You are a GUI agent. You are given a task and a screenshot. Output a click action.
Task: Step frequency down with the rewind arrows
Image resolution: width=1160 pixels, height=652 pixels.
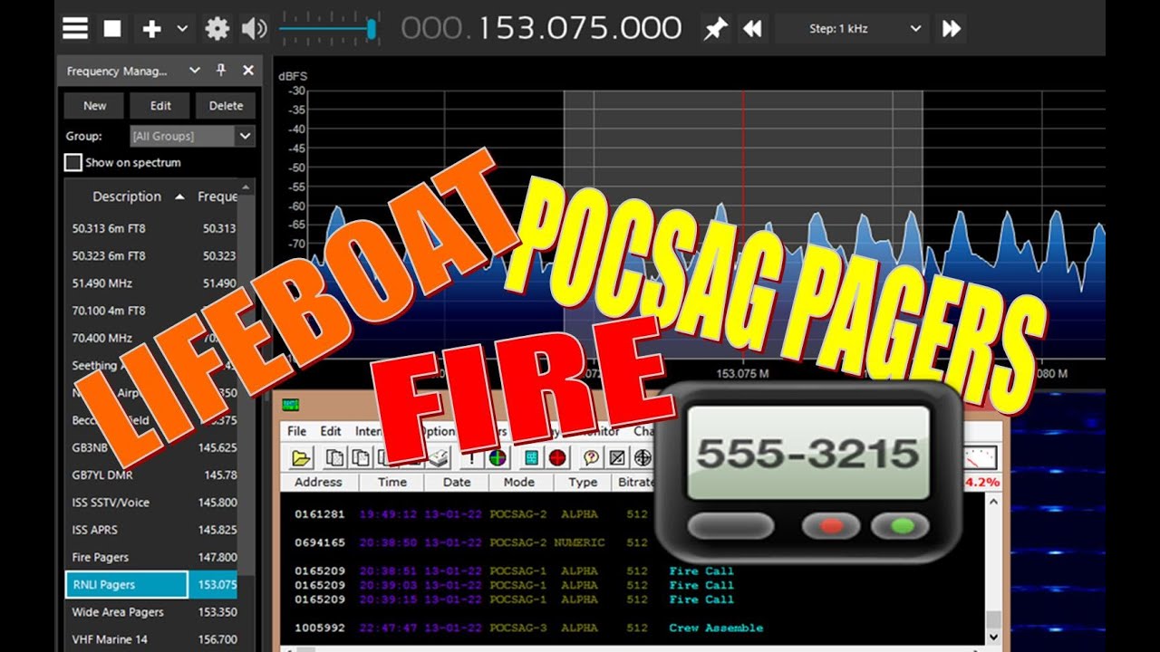pyautogui.click(x=752, y=29)
